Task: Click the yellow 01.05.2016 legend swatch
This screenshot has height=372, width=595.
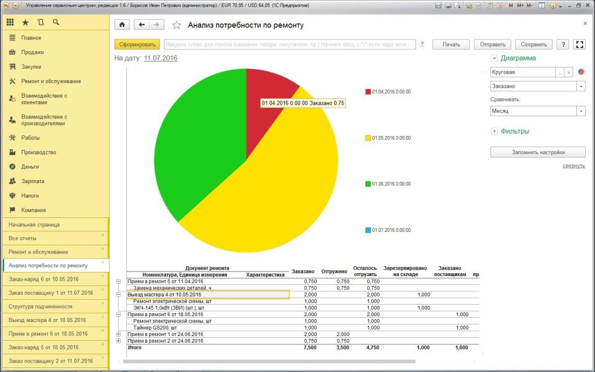Action: tap(368, 138)
